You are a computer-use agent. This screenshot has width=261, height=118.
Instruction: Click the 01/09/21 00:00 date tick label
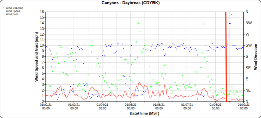point(244,106)
